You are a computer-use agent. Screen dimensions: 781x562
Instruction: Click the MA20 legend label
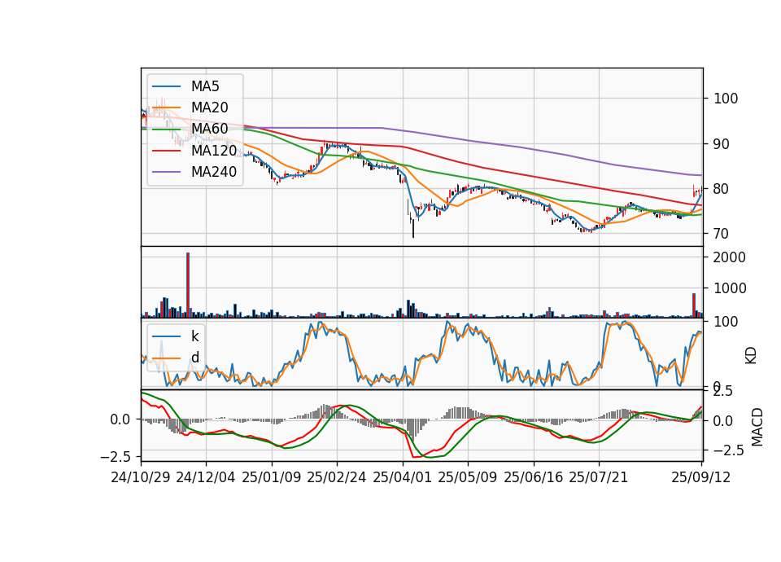(209, 108)
